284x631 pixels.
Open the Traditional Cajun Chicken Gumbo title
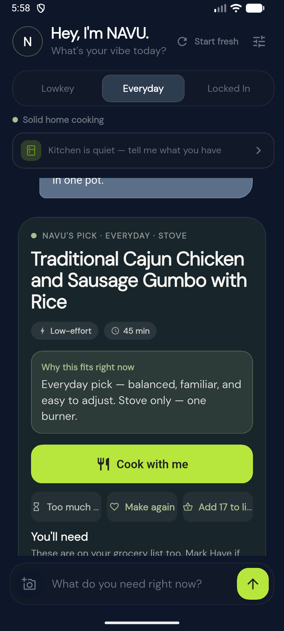pos(139,280)
